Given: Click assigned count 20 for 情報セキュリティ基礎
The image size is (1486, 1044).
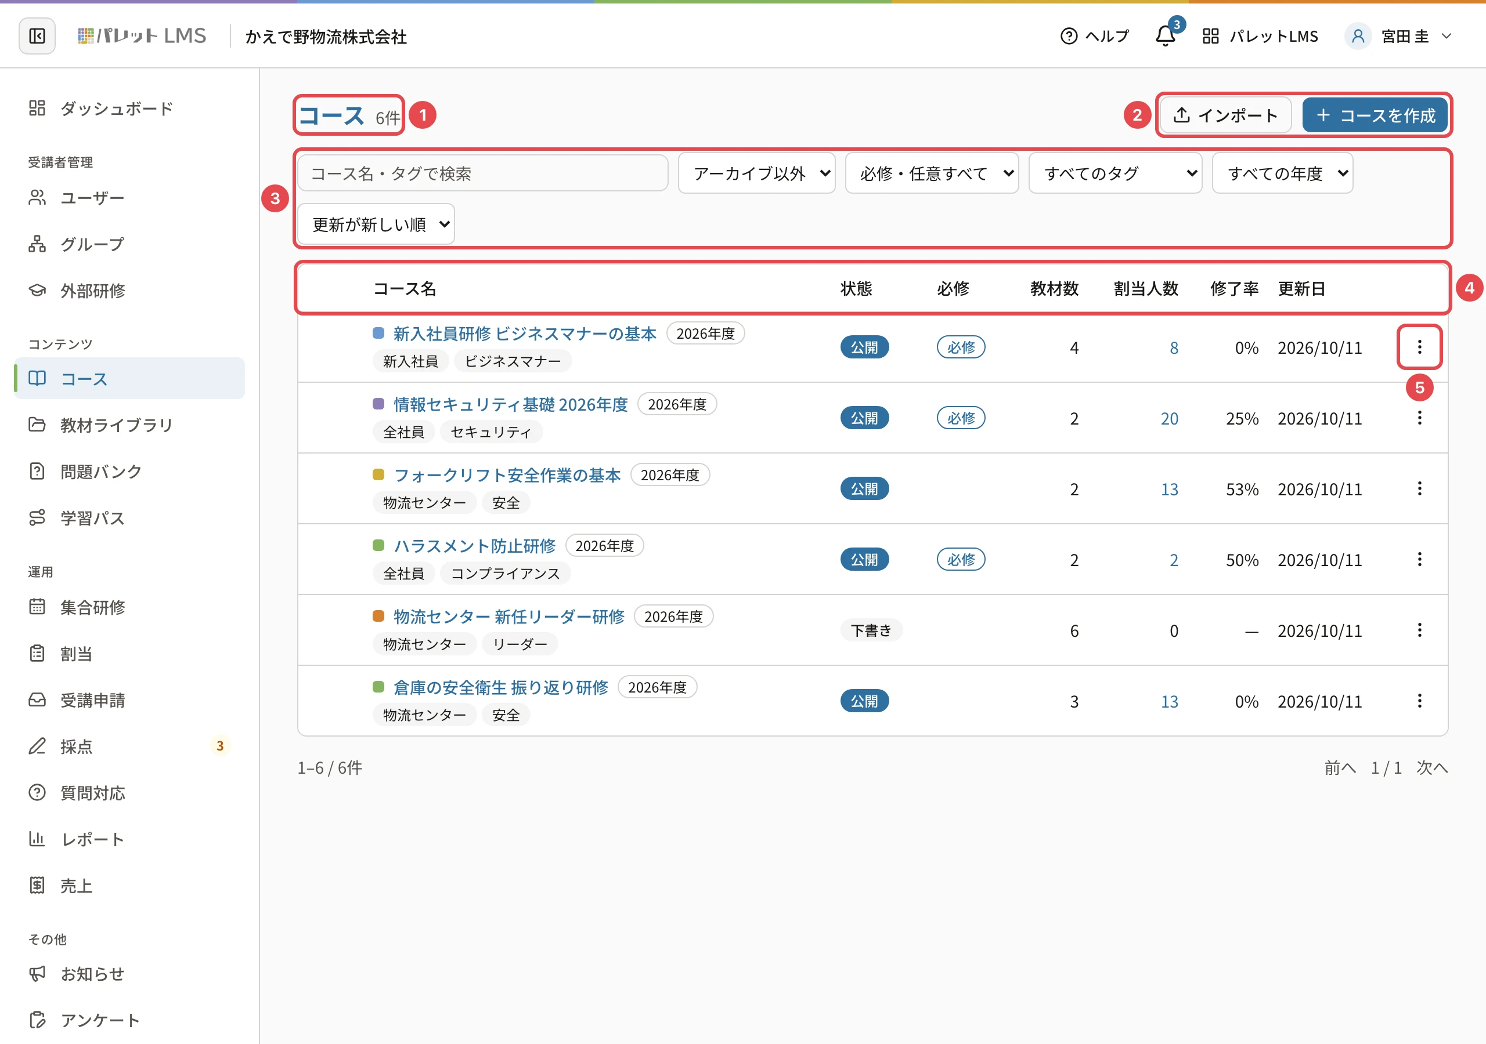Looking at the screenshot, I should [x=1170, y=419].
